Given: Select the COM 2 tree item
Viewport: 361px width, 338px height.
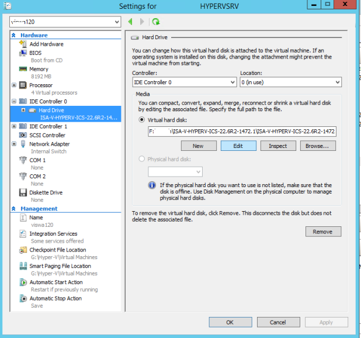Looking at the screenshot, I should click(x=37, y=177).
